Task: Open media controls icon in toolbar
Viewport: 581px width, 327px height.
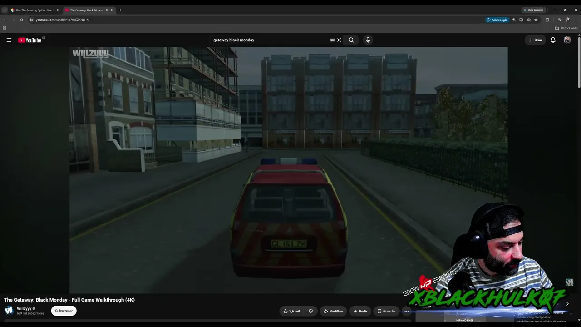Action: pyautogui.click(x=559, y=20)
